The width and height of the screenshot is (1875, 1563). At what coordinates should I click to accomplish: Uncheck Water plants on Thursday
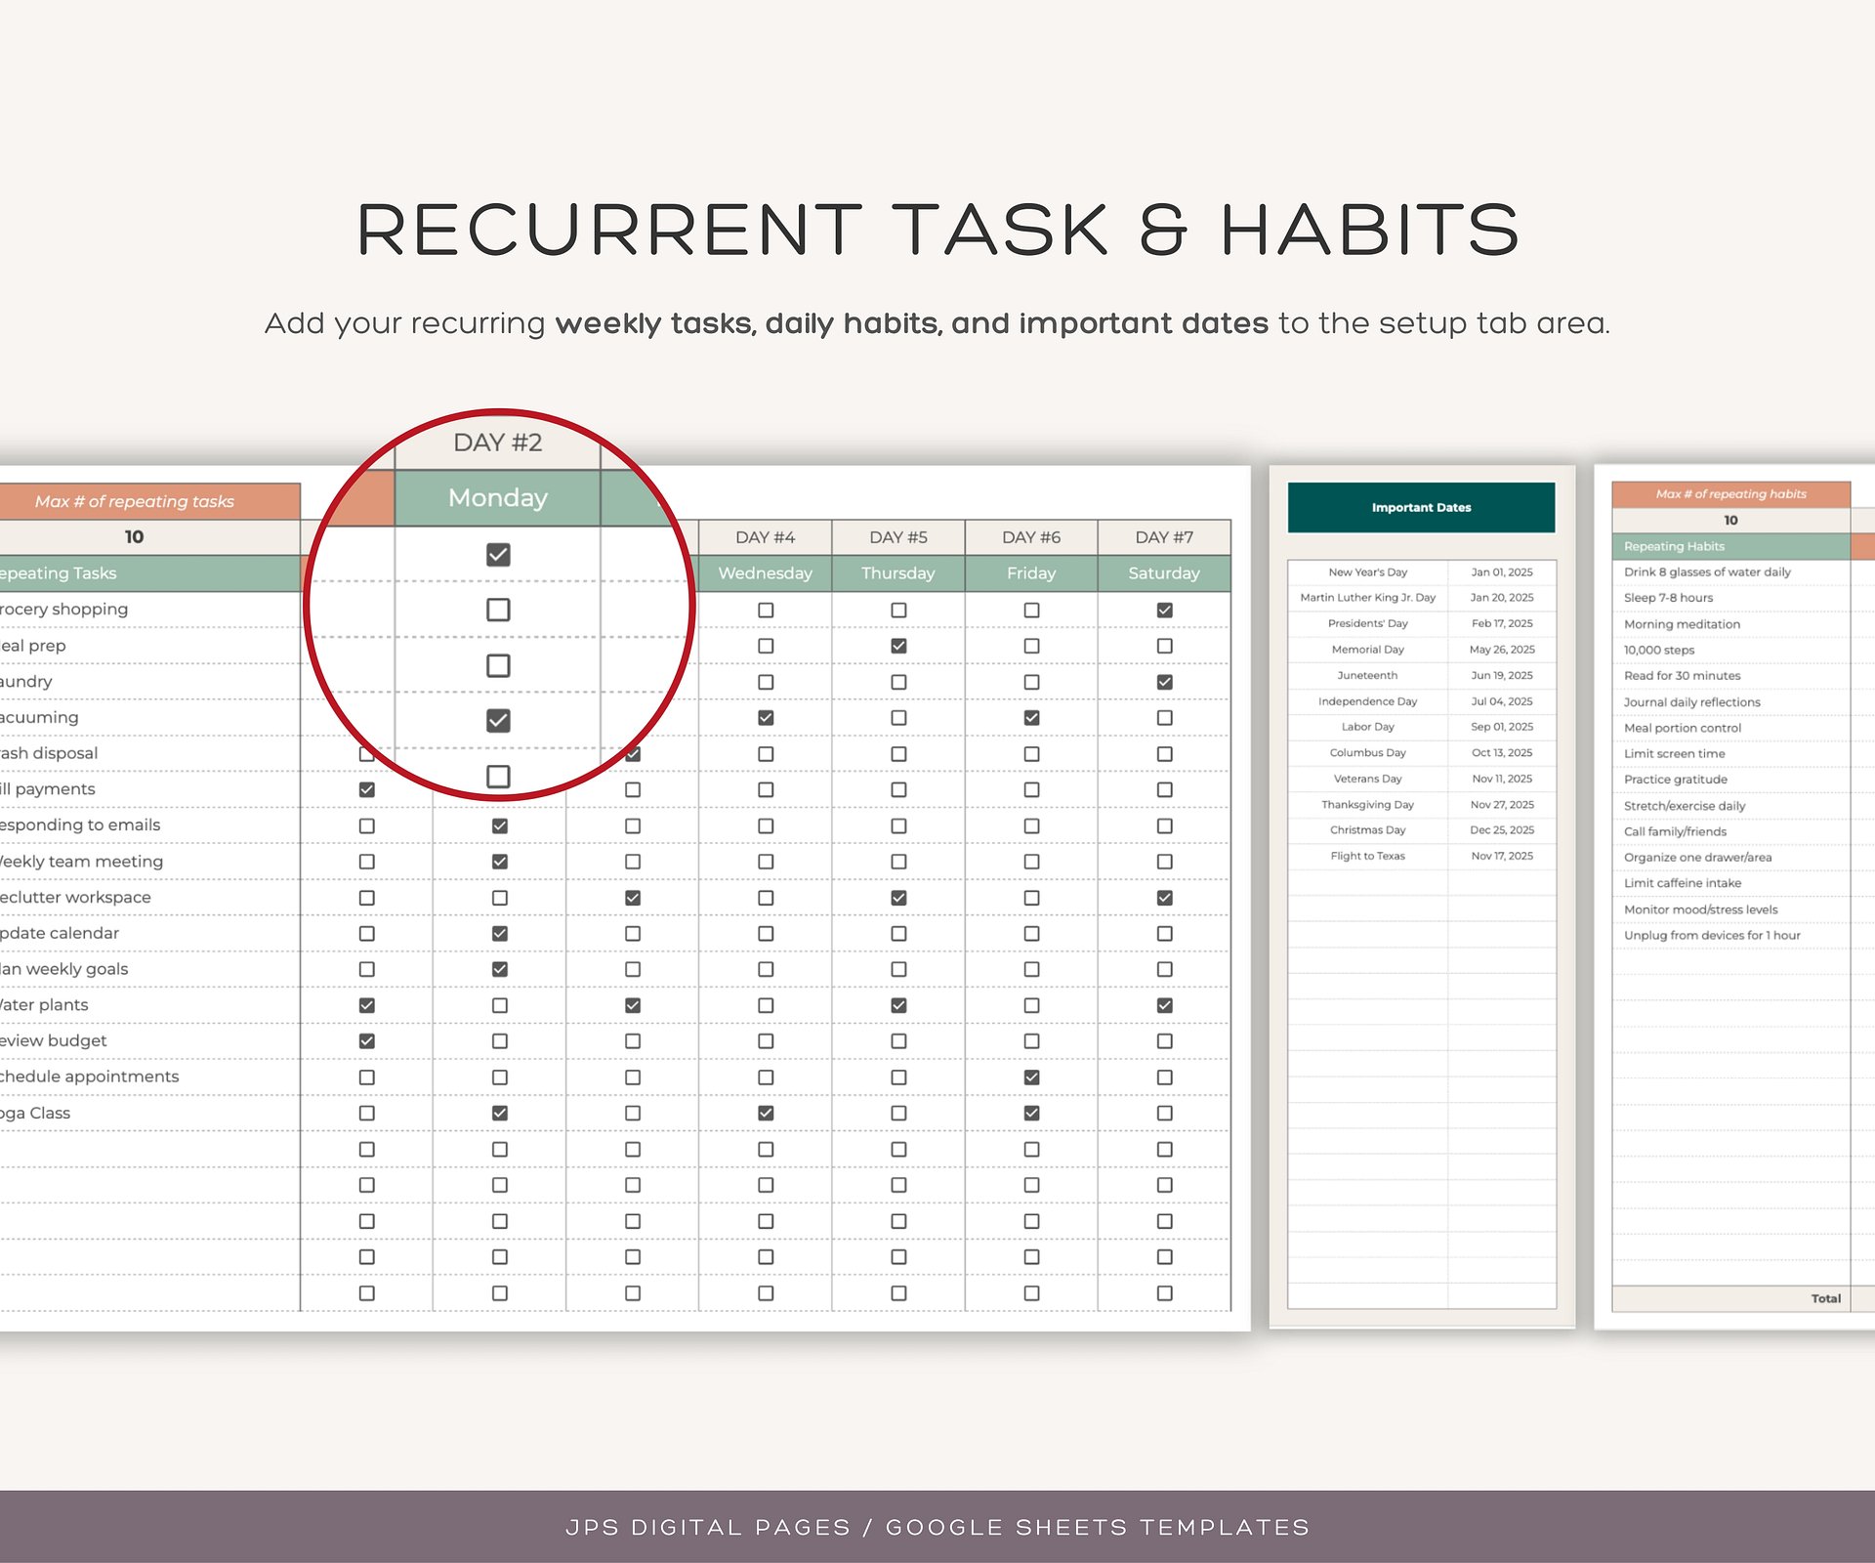coord(898,1005)
